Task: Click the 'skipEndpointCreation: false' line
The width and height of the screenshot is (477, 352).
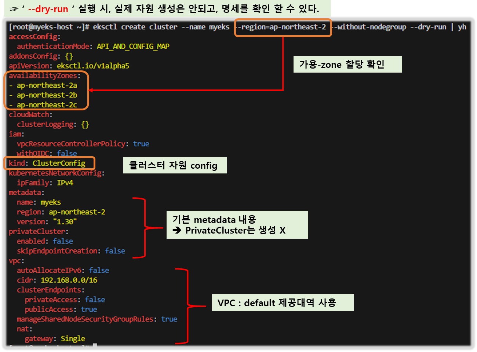Action: (x=71, y=251)
